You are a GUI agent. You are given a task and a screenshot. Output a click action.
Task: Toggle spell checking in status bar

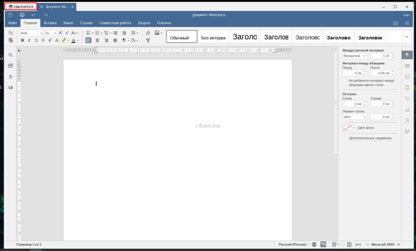click(323, 245)
